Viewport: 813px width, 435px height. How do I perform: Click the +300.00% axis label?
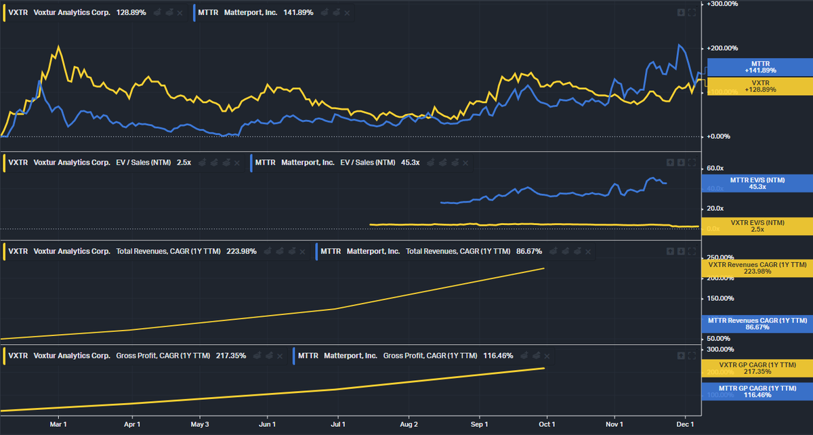click(x=723, y=4)
